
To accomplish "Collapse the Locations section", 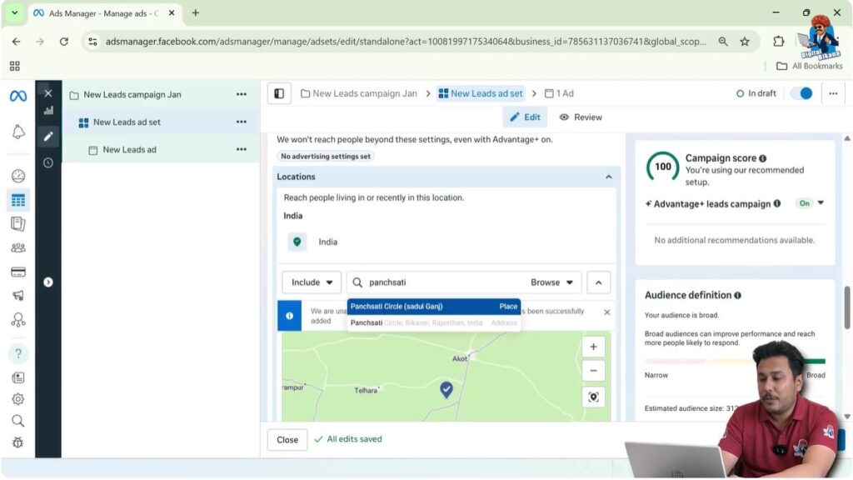I will [609, 177].
